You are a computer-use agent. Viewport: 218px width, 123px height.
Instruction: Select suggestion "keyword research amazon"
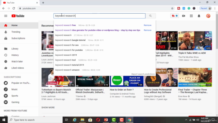pyautogui.click(x=67, y=70)
